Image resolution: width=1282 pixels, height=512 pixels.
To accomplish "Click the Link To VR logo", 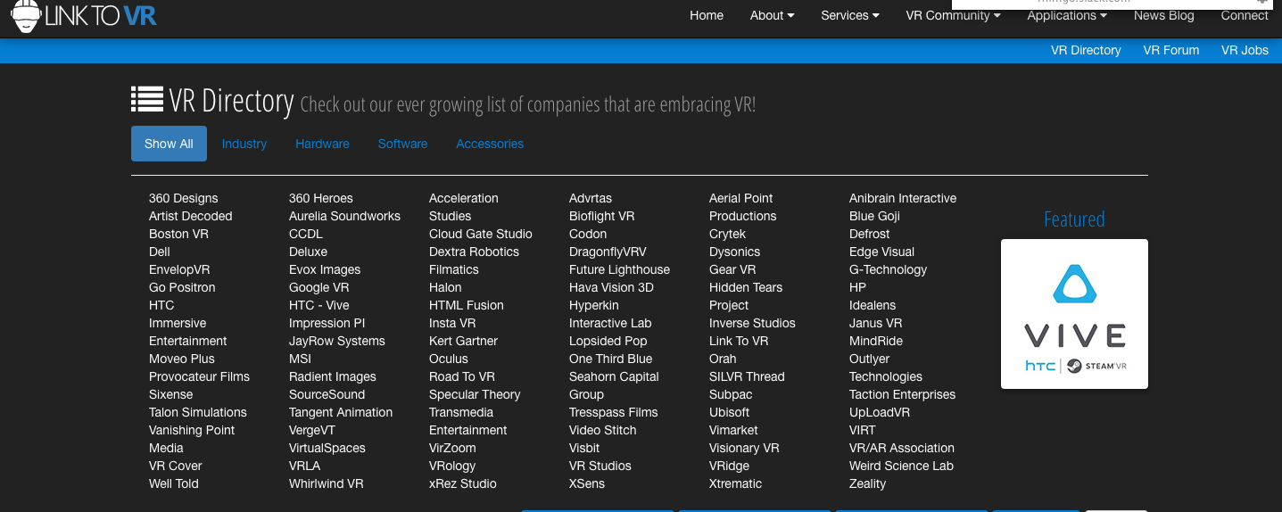I will (x=84, y=15).
